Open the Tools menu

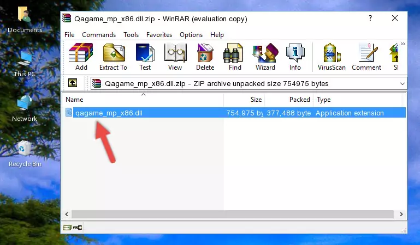pos(131,35)
